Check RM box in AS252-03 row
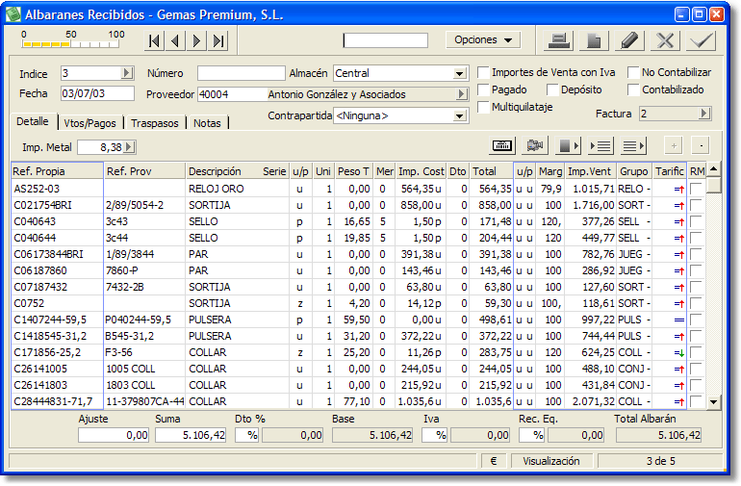Screen dimensions: 741x486 pyautogui.click(x=696, y=189)
